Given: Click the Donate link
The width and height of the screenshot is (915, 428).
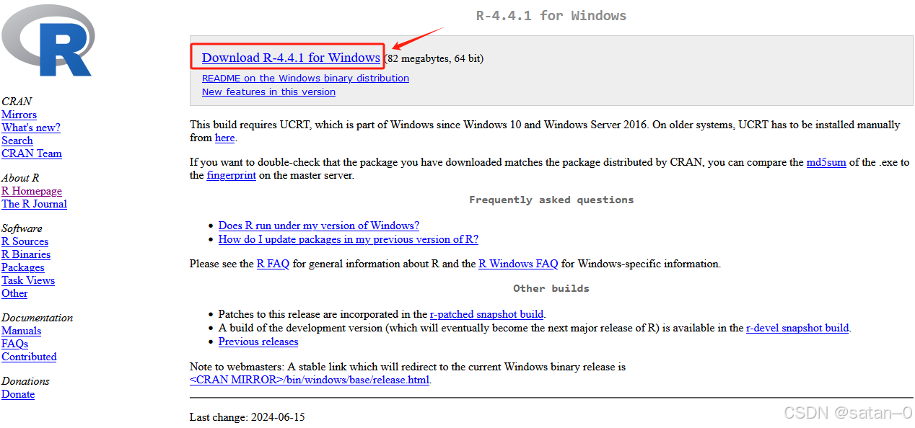Looking at the screenshot, I should (x=18, y=394).
